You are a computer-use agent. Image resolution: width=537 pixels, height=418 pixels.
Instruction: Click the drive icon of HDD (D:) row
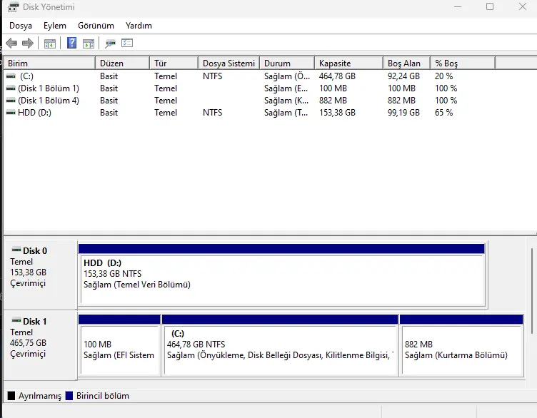point(11,113)
